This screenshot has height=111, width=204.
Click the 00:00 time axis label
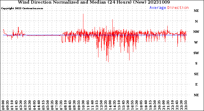(3, 105)
